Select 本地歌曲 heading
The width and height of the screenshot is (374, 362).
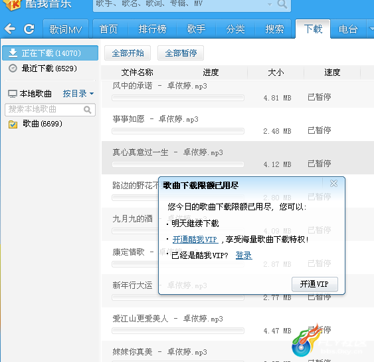(x=35, y=94)
